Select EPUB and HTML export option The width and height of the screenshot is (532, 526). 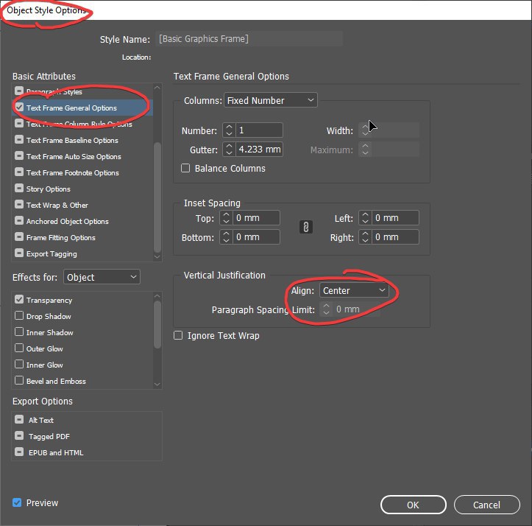click(x=87, y=452)
